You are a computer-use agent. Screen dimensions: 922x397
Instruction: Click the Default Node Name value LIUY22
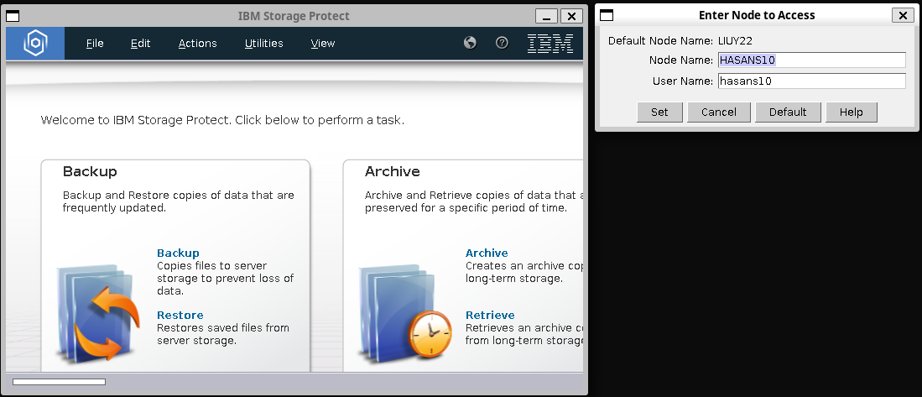[x=735, y=40]
